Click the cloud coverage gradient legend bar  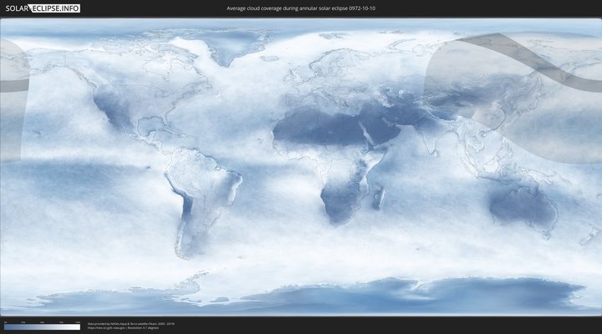click(42, 327)
